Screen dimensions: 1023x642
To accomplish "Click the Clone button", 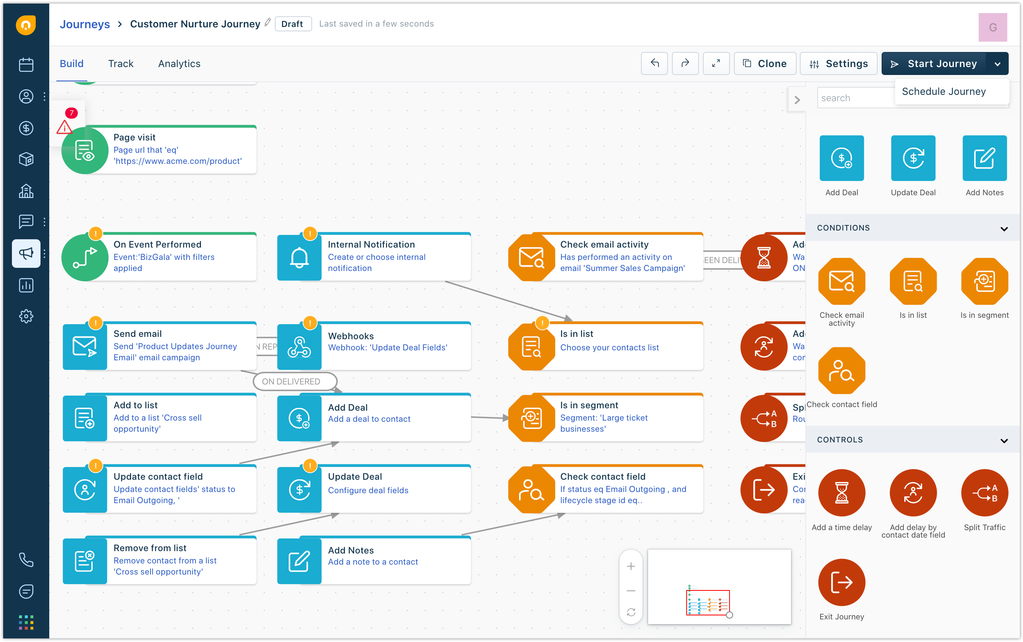I will pyautogui.click(x=765, y=63).
